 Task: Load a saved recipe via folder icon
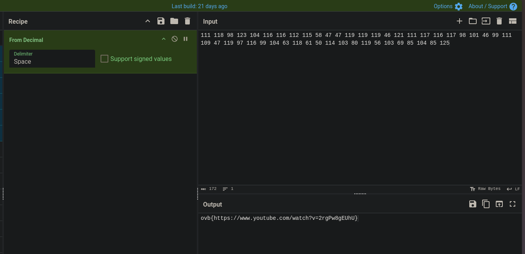(x=174, y=21)
